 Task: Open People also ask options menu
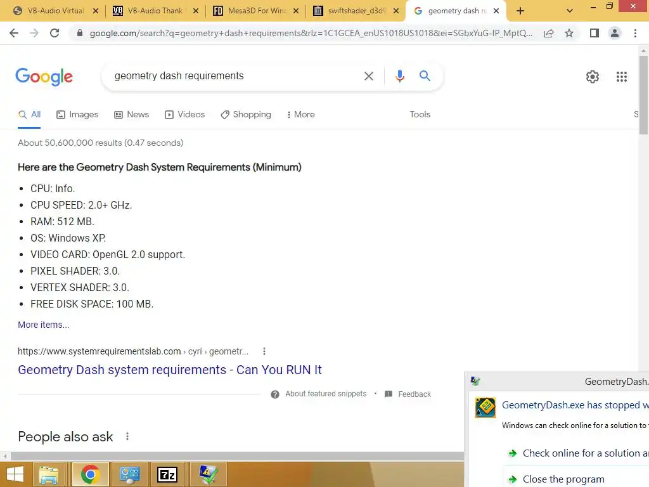[127, 436]
